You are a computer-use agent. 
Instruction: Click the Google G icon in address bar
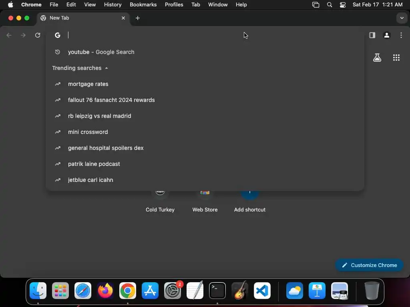(x=58, y=35)
